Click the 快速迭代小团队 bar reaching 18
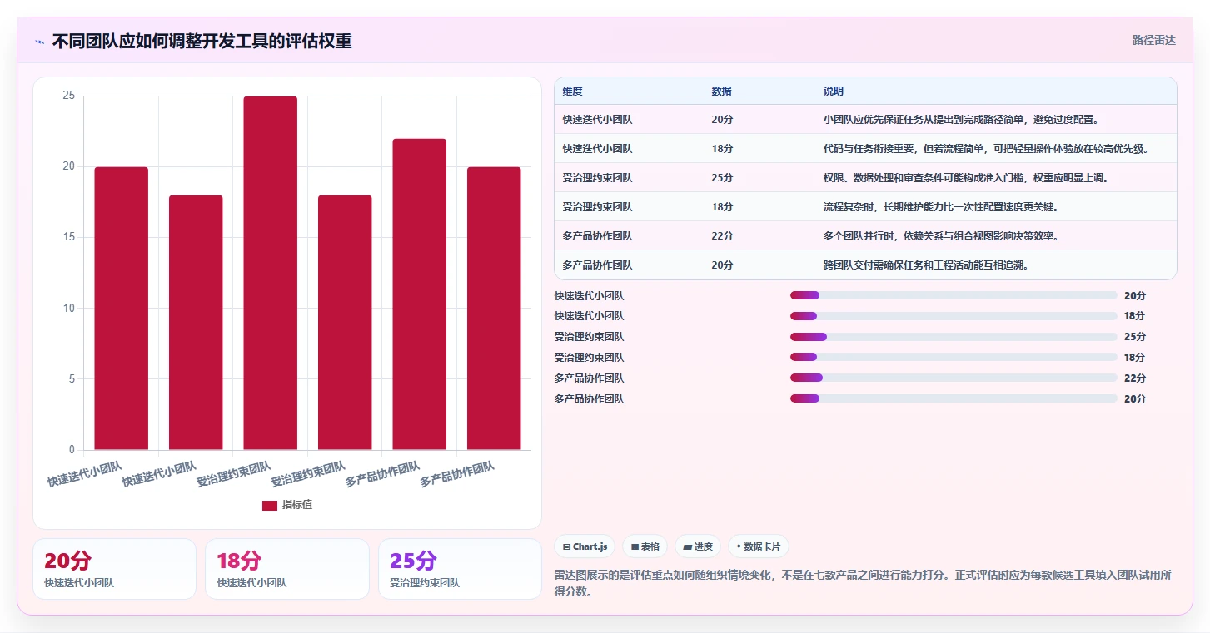Image resolution: width=1210 pixels, height=633 pixels. click(x=196, y=323)
